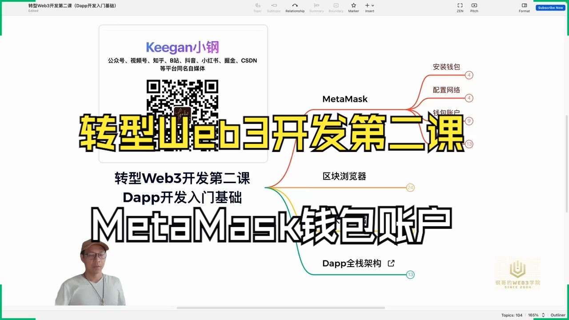Select the 安装钱包 subtopic
This screenshot has height=320, width=569.
pos(446,67)
